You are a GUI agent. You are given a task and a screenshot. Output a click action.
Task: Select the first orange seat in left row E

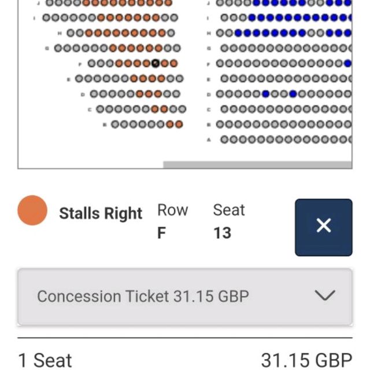click(134, 79)
